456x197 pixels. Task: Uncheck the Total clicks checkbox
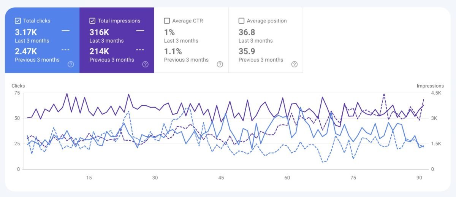coord(17,21)
